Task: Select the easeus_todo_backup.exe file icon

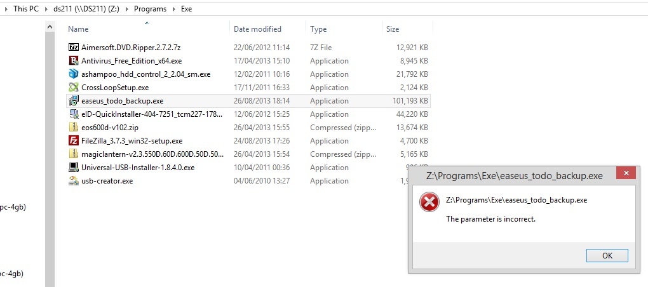Action: [x=74, y=101]
